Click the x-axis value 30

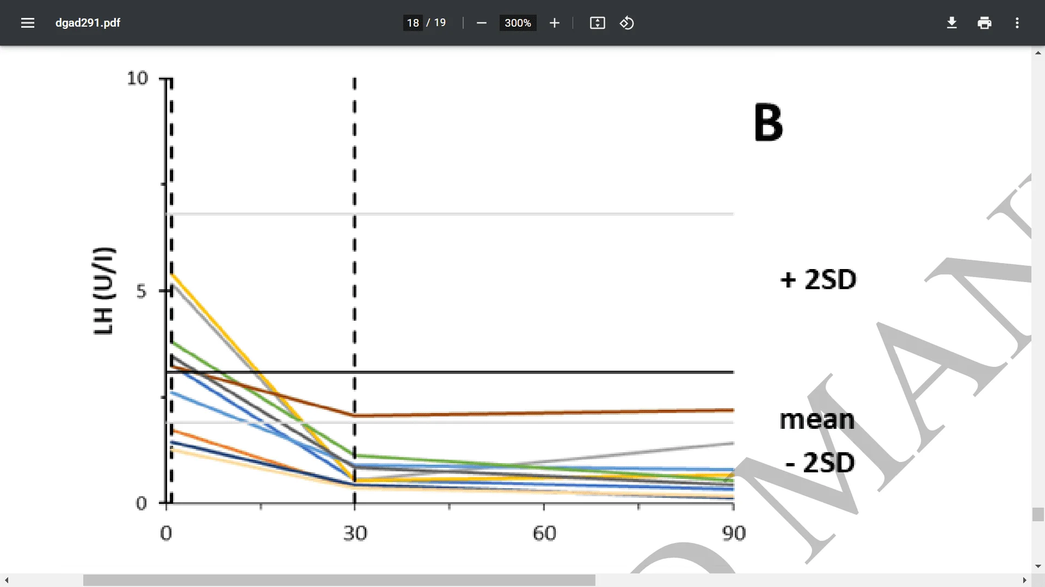355,533
